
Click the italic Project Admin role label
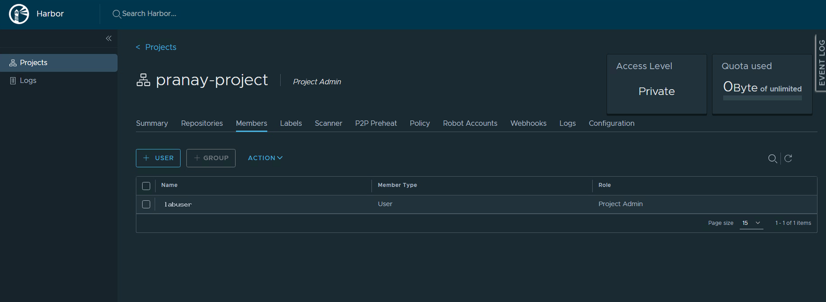pyautogui.click(x=317, y=82)
